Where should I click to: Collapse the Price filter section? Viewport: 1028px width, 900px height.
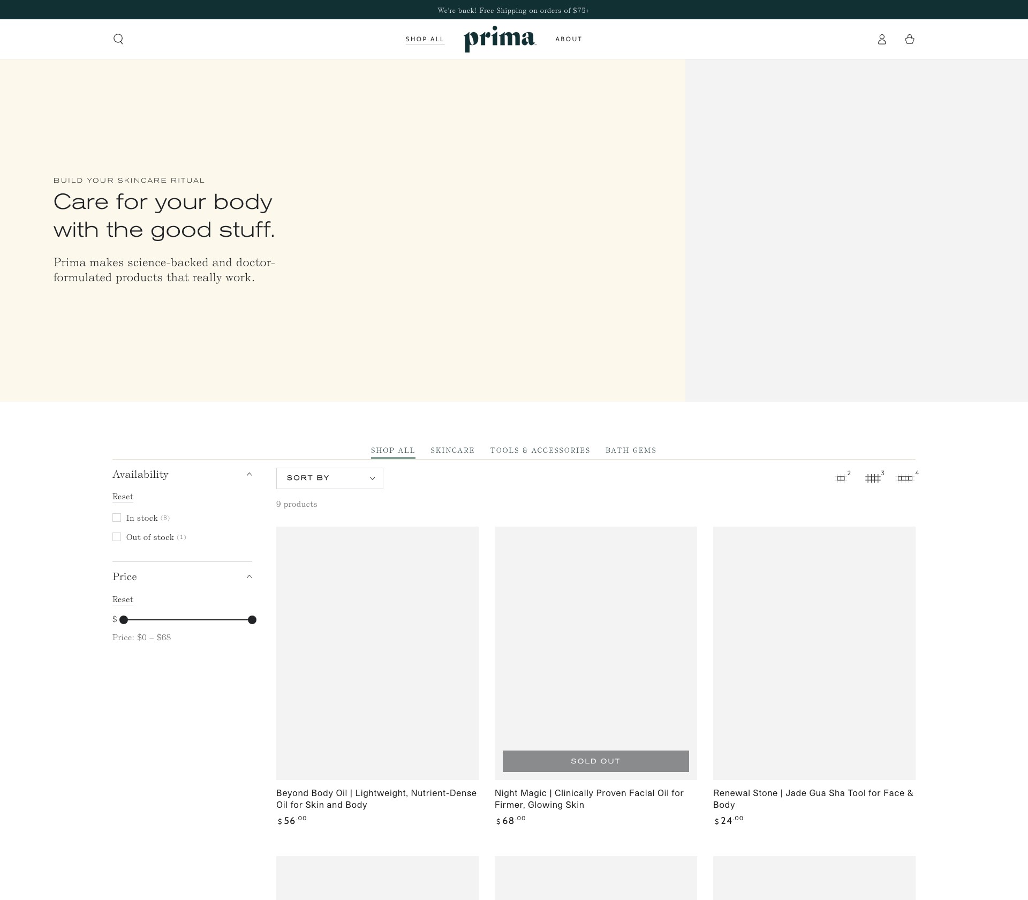click(182, 577)
